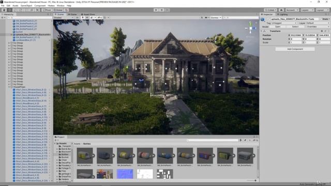Collapse the Transform component foldout
The width and height of the screenshot is (331, 186).
point(261,31)
